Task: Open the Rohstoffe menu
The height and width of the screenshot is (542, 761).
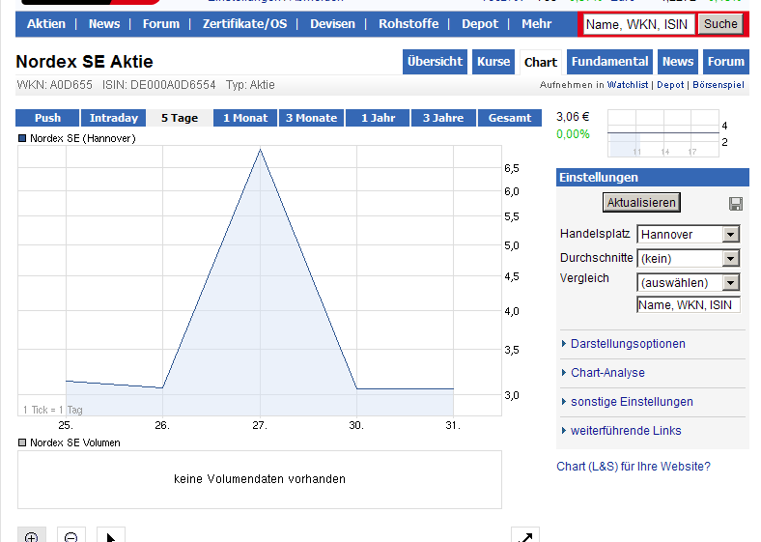Action: pos(409,24)
